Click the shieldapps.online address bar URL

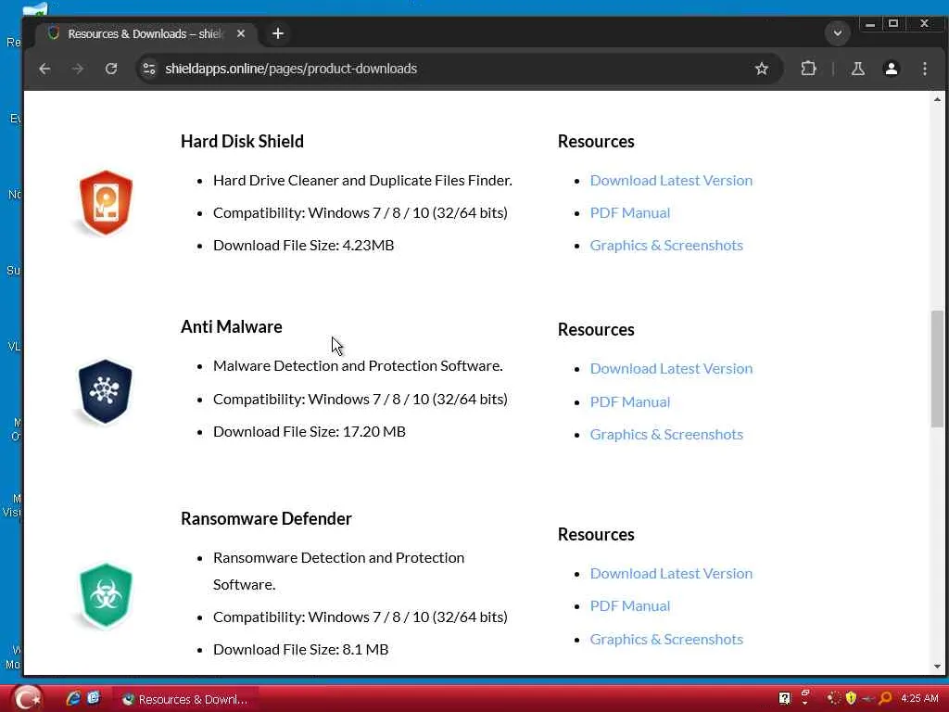[291, 69]
